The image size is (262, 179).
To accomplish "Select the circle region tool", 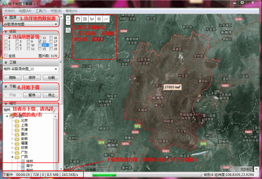I will (99, 19).
